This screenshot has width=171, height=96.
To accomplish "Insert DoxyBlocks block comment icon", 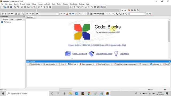I will pyautogui.click(x=9, y=14).
